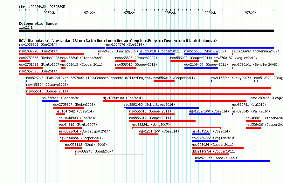Click the esv2759857 (Redon2006) label
The image size is (283, 183).
74,105
